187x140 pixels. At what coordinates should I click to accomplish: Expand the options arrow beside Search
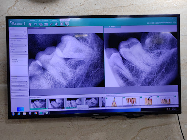tap(25, 36)
